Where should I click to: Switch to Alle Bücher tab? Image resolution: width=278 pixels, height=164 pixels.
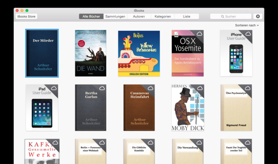click(91, 16)
